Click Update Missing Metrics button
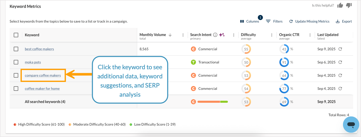This screenshot has height=137, width=361. click(309, 21)
